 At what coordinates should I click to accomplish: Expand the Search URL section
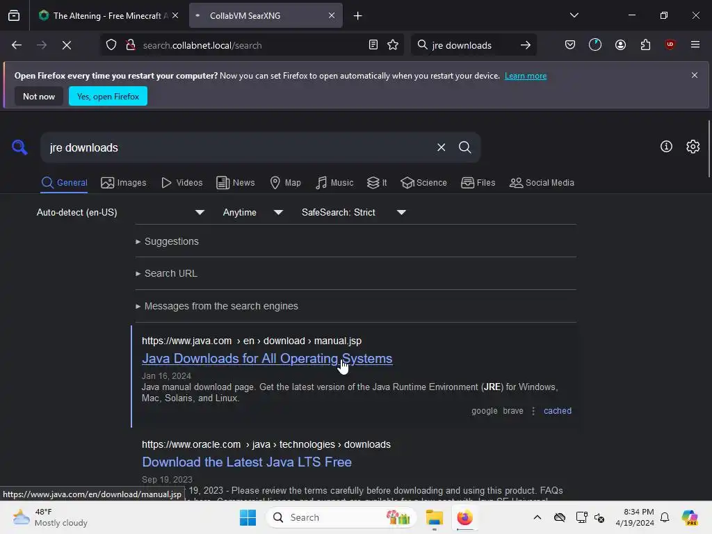pyautogui.click(x=166, y=273)
